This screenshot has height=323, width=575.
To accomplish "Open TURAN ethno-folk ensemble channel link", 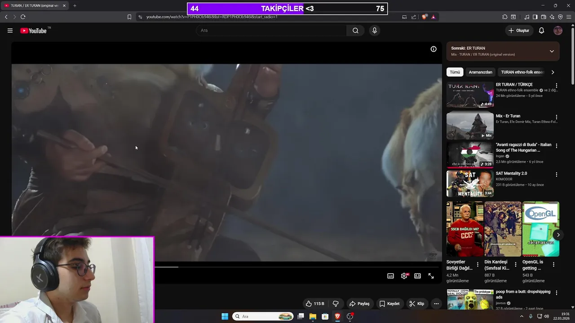I will [517, 90].
